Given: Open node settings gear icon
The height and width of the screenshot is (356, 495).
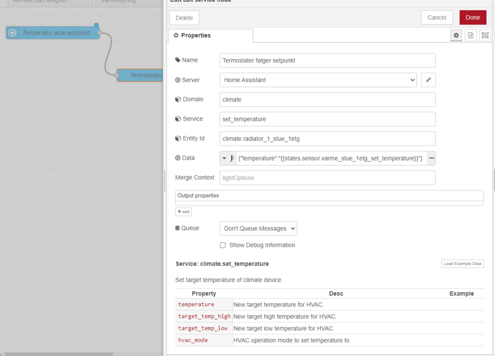Looking at the screenshot, I should point(456,36).
